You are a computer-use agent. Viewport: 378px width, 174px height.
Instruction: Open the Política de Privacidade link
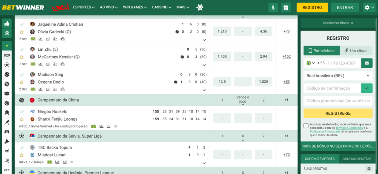[325, 131]
